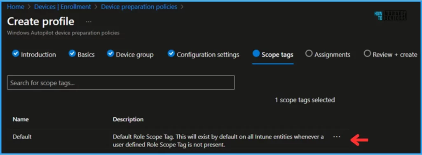
Task: Click the Review + create step circle
Action: pos(367,54)
